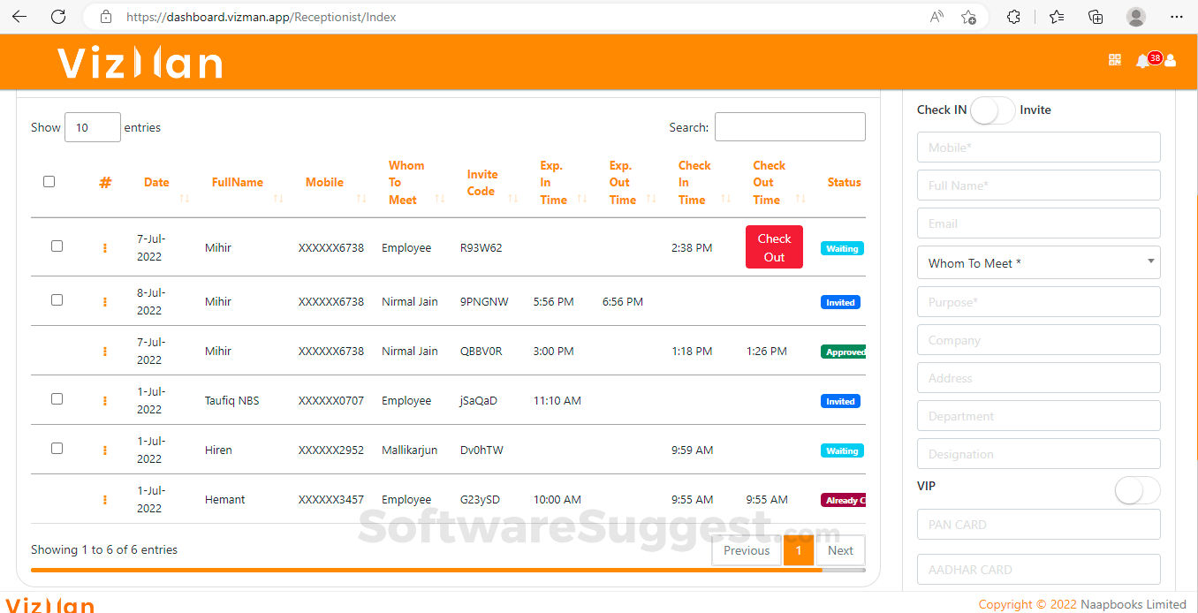Click the table Search field
Image resolution: width=1198 pixels, height=613 pixels.
(790, 126)
